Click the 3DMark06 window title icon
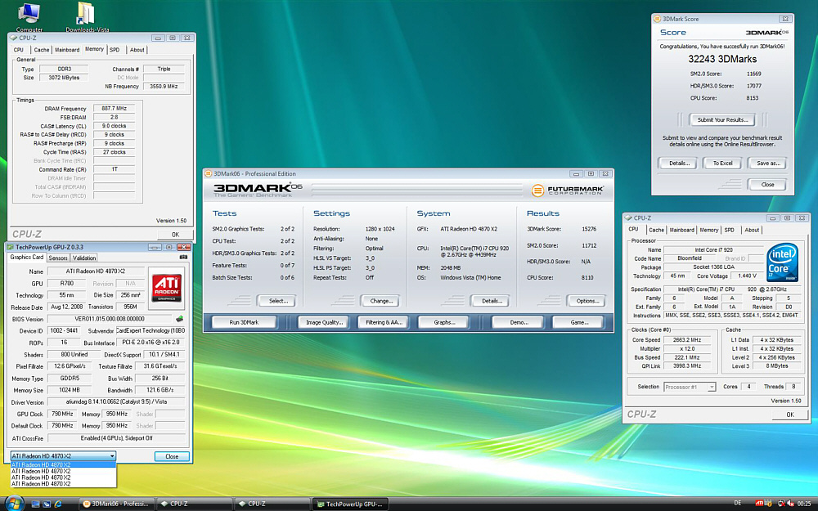Viewport: 818px width, 511px height. pyautogui.click(x=208, y=173)
